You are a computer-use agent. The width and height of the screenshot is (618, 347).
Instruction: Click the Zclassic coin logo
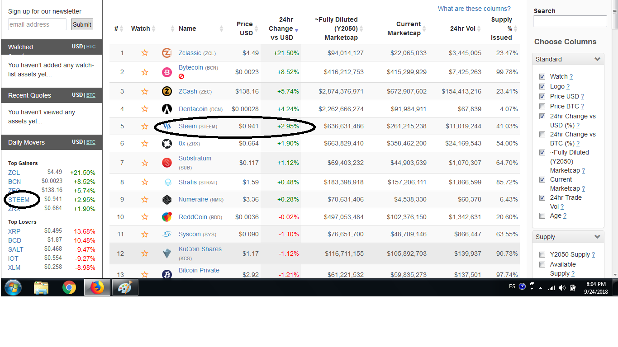tap(166, 53)
